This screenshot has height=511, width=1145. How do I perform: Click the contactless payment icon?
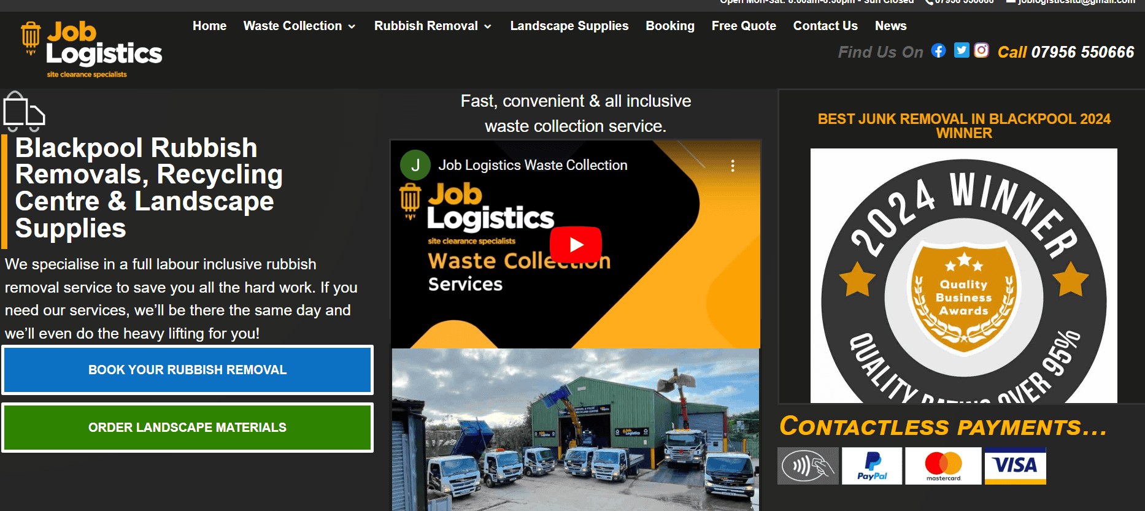coord(808,466)
